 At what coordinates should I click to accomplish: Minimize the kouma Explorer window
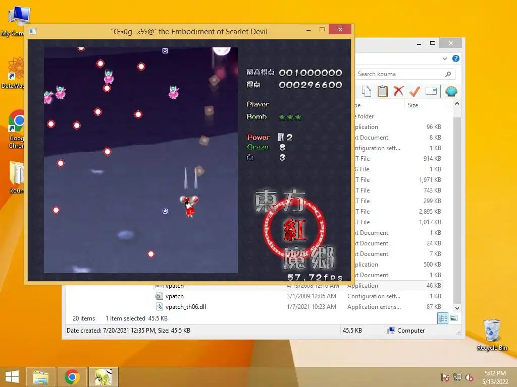[x=419, y=43]
